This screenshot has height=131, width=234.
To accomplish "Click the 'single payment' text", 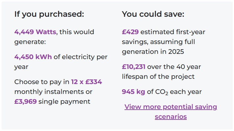I will [64, 102].
